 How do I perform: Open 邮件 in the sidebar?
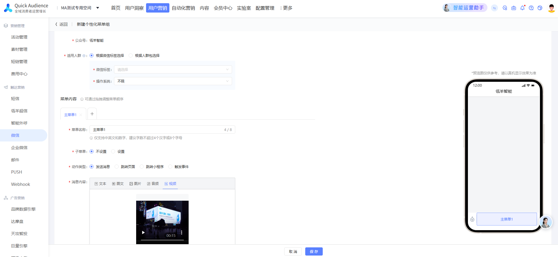click(15, 160)
